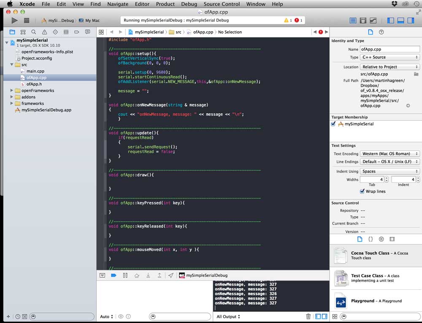Show the Media library
Viewport: 422px width, 323px height.
pyautogui.click(x=392, y=239)
